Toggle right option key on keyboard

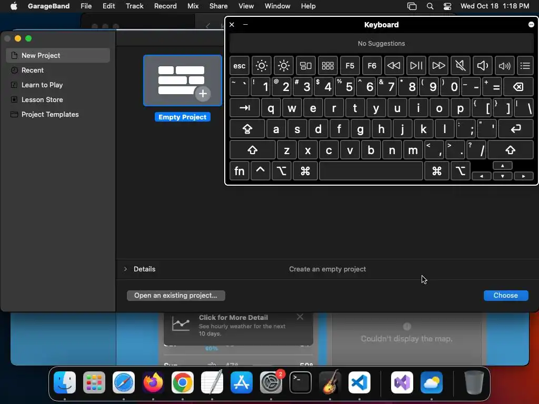pos(460,171)
